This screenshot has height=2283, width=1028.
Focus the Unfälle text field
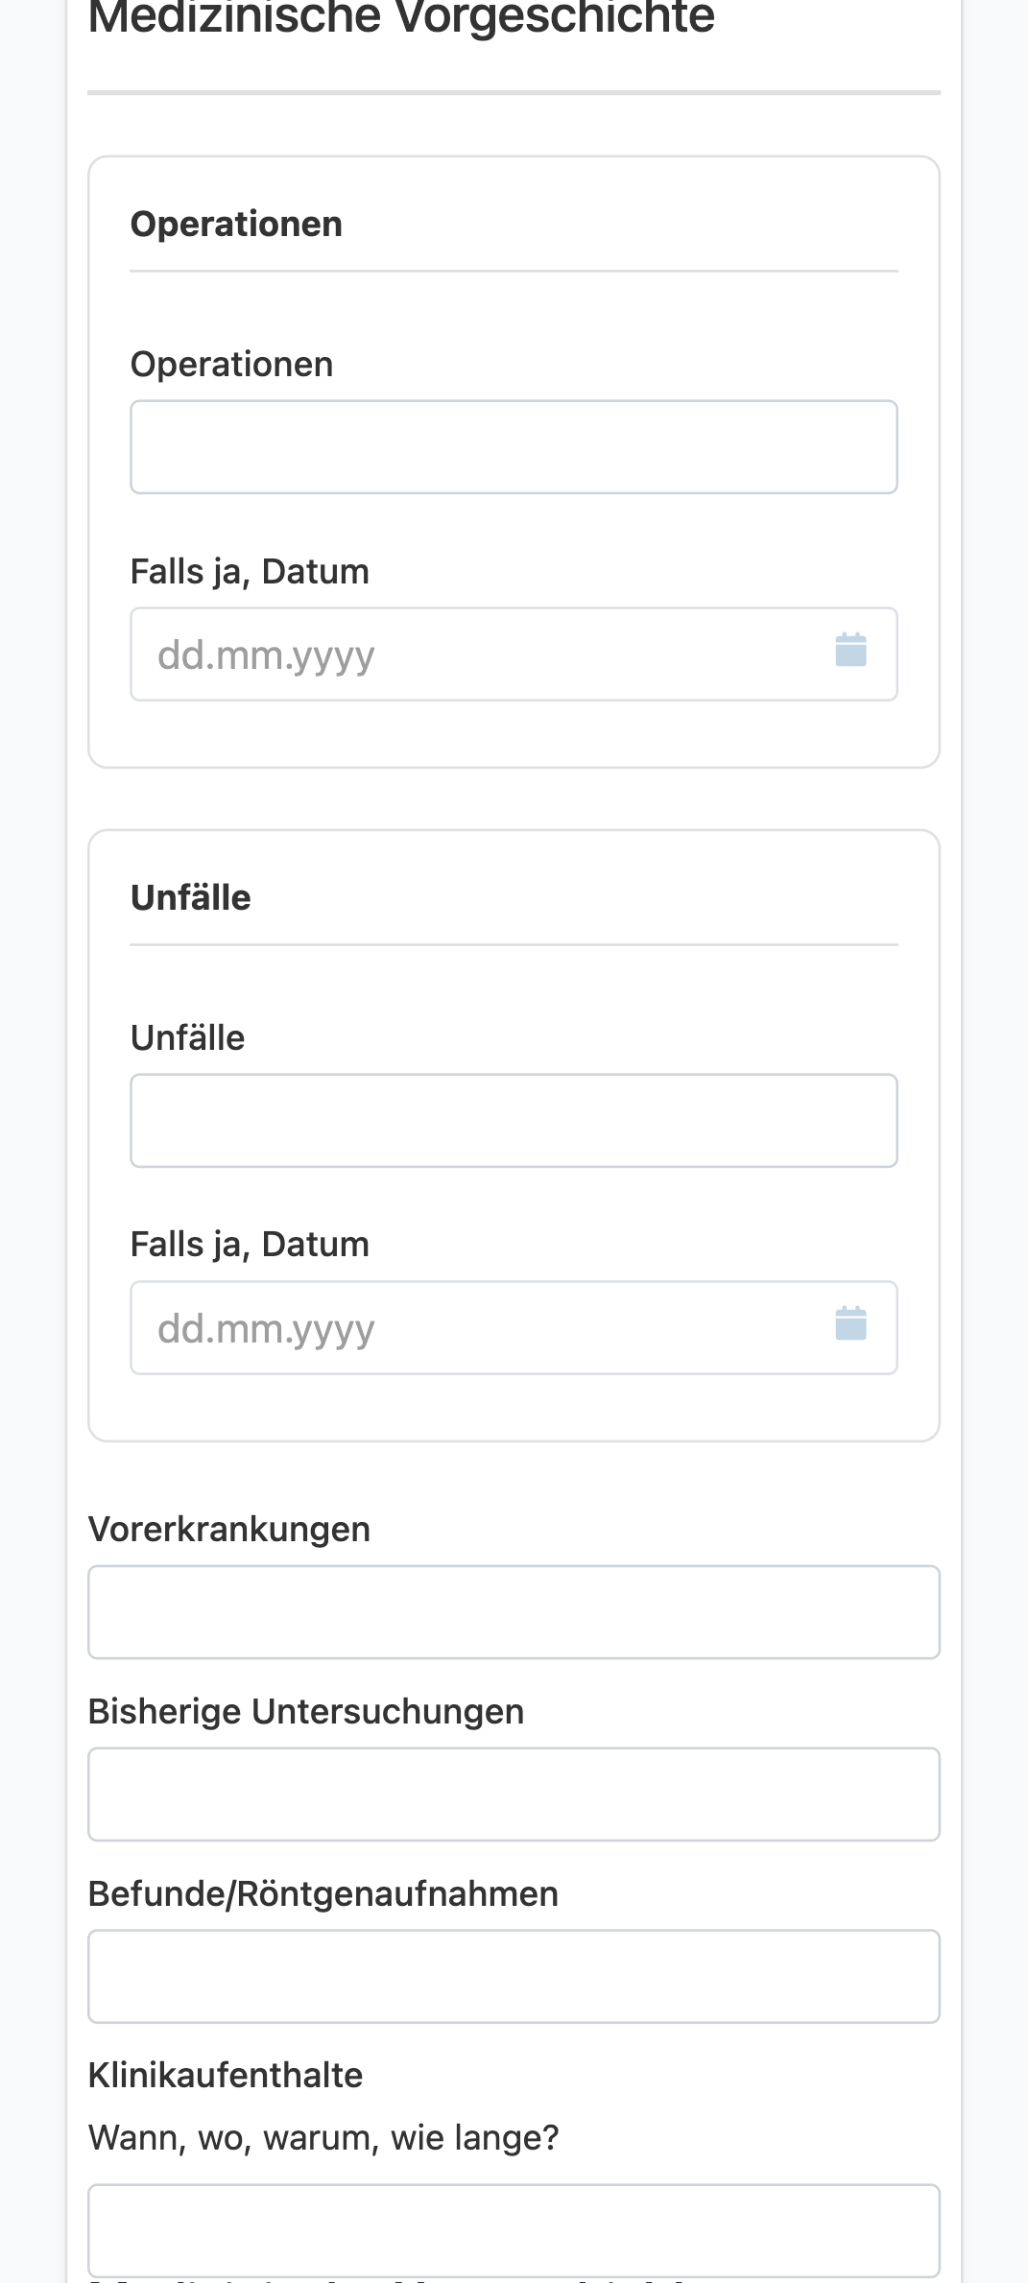[x=514, y=1121]
